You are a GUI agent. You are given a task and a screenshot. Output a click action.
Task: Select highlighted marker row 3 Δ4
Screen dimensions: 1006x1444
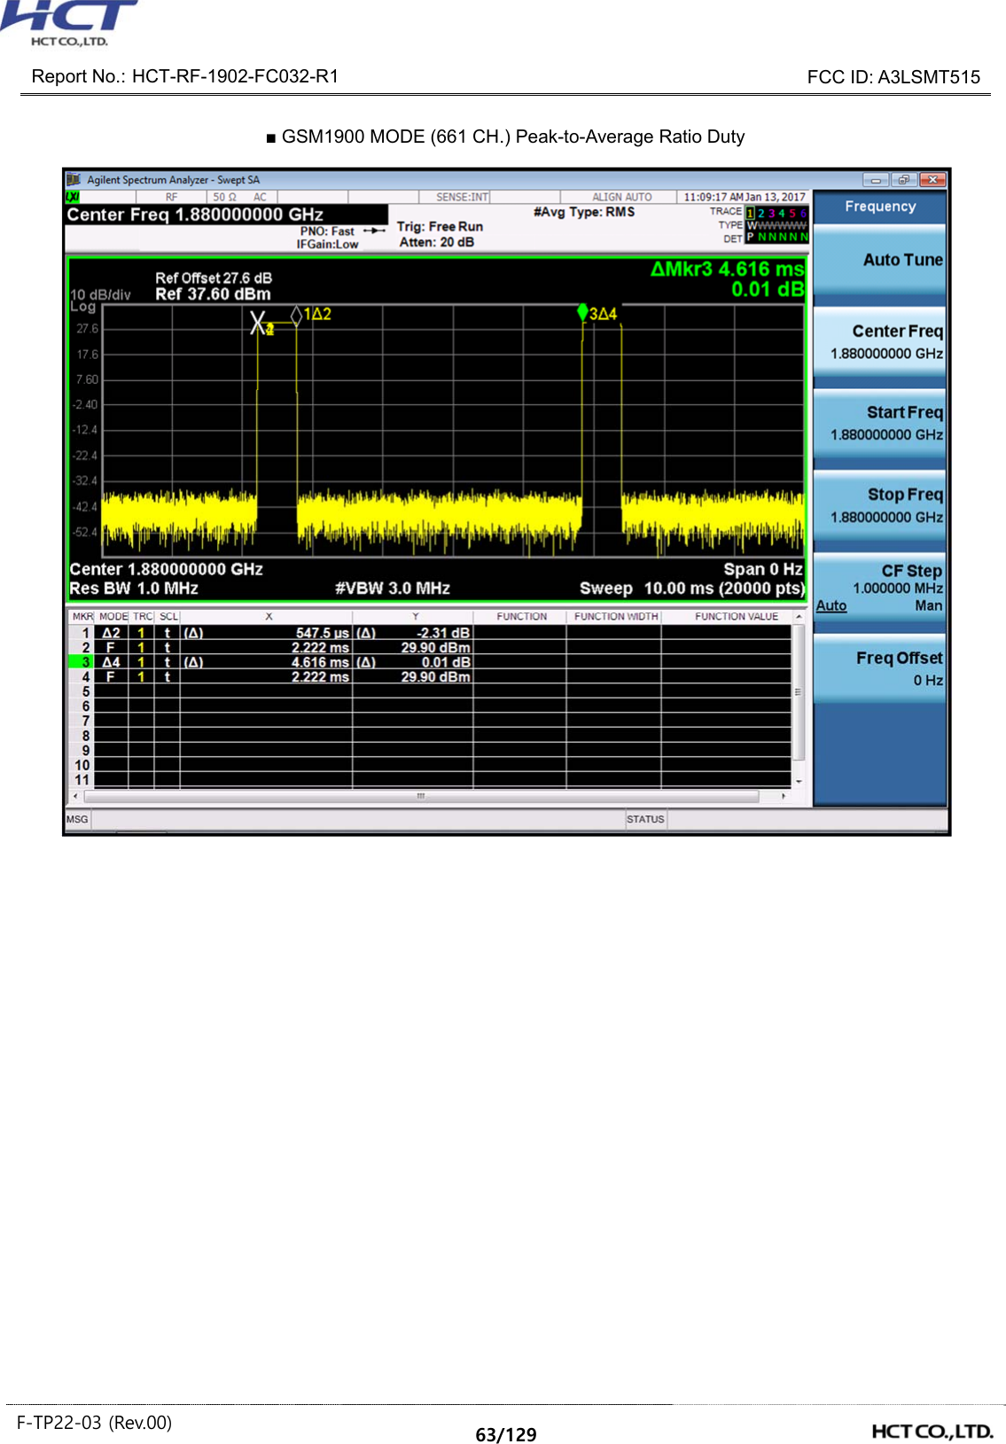pyautogui.click(x=430, y=662)
